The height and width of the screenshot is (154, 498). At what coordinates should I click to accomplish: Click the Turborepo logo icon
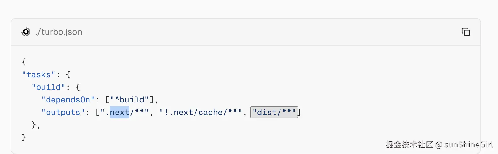point(26,32)
